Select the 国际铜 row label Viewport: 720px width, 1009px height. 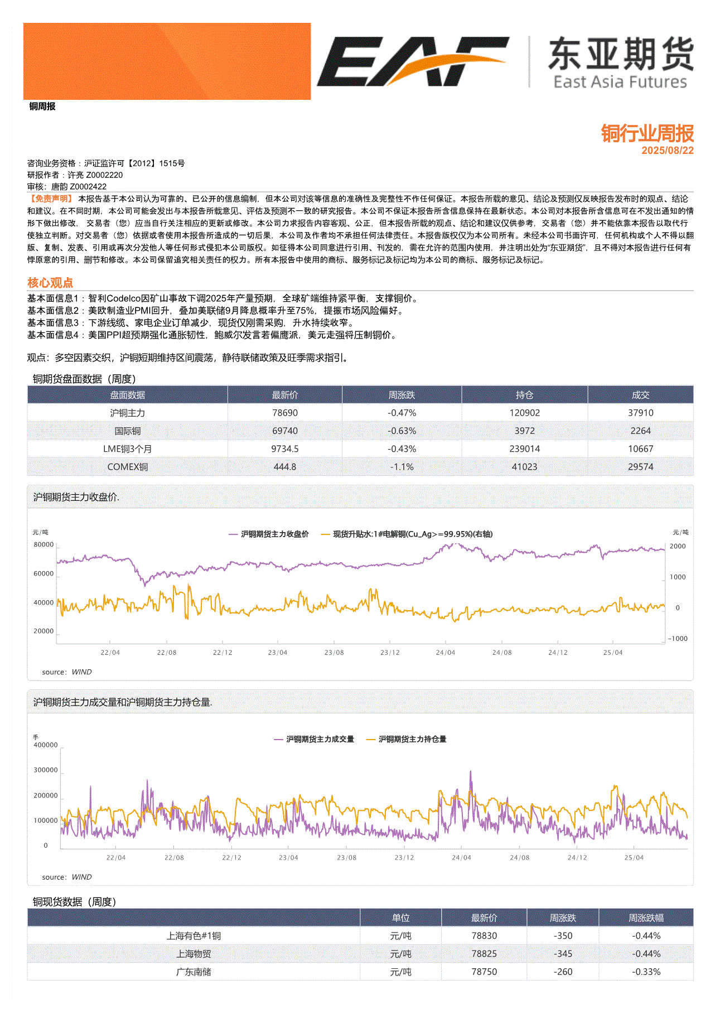click(x=128, y=431)
